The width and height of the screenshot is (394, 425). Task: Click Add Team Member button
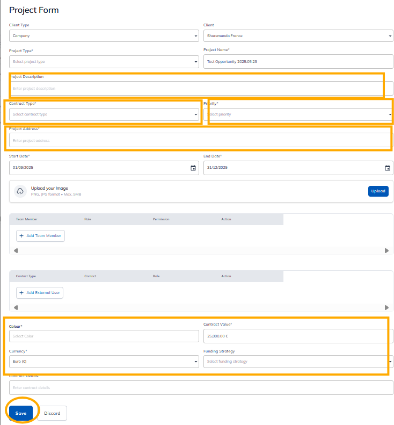click(x=40, y=236)
